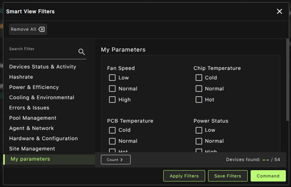Click the Apply Filters button
The image size is (291, 187).
[x=184, y=176]
